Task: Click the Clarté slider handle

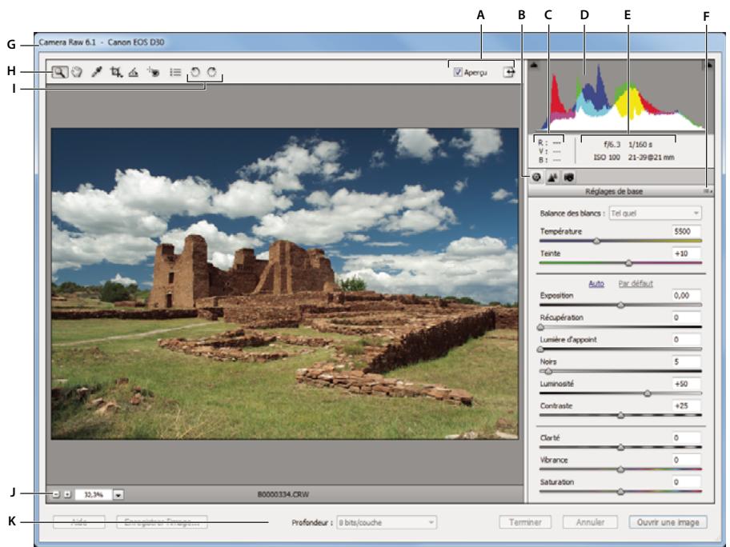Action: 620,448
